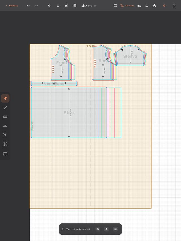
Task: Tap the move arrows icon in bottom bar
Action: (107, 229)
